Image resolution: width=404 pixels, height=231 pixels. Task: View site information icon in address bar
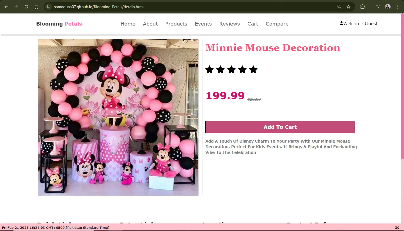coord(49,7)
